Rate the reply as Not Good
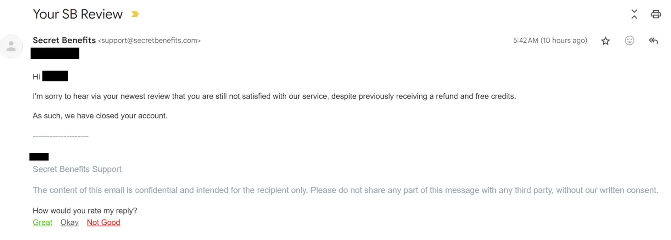 103,223
